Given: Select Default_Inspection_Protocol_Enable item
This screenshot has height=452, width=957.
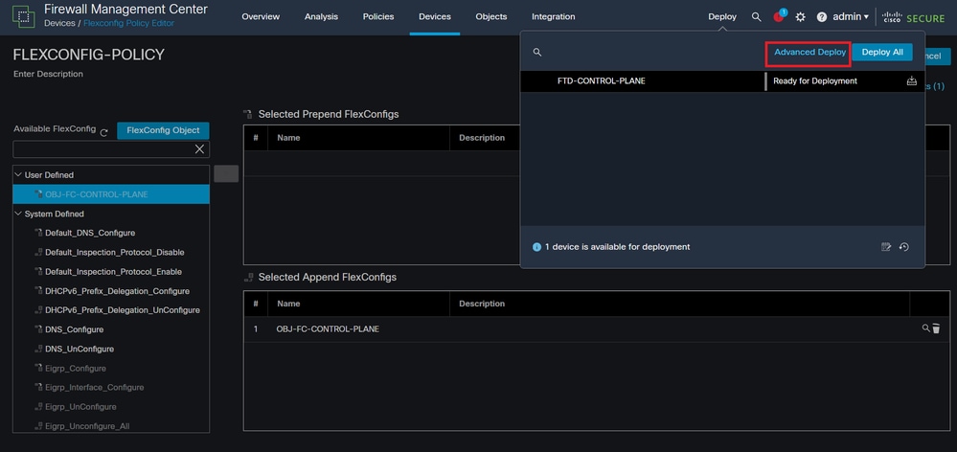Looking at the screenshot, I should pyautogui.click(x=114, y=271).
